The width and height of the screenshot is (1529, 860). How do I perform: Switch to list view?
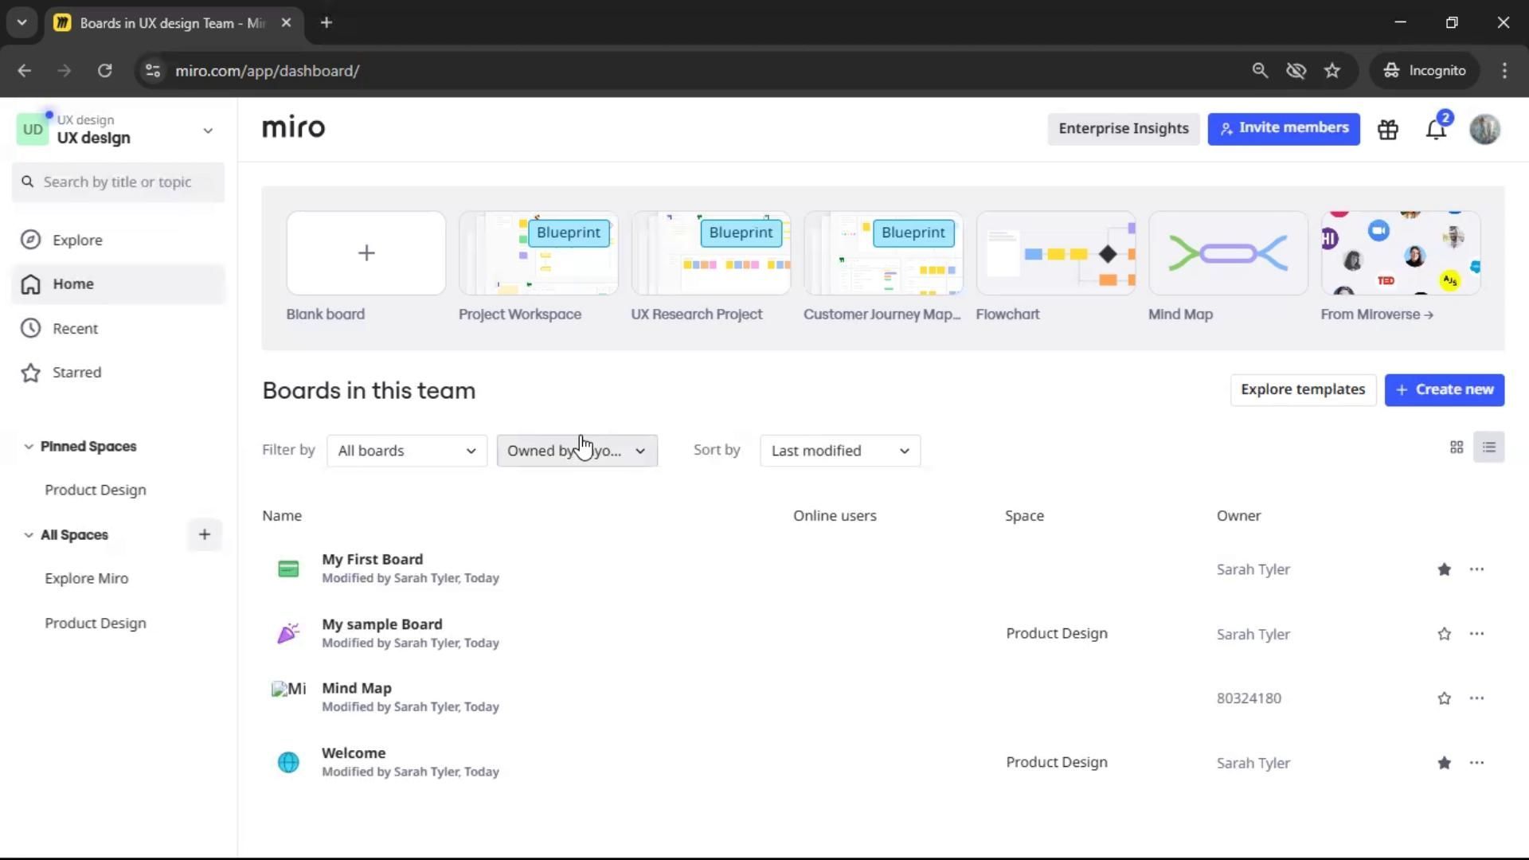tap(1489, 448)
